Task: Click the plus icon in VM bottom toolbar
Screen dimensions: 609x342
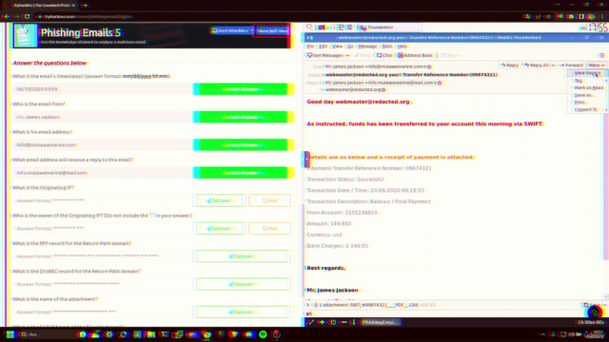Action: 322,322
